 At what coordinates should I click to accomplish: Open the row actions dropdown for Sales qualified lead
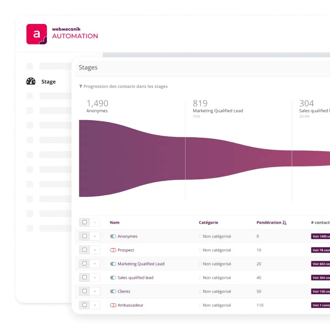click(x=95, y=277)
